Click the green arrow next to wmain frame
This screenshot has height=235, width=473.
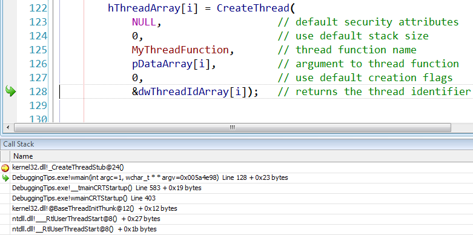pos(5,178)
